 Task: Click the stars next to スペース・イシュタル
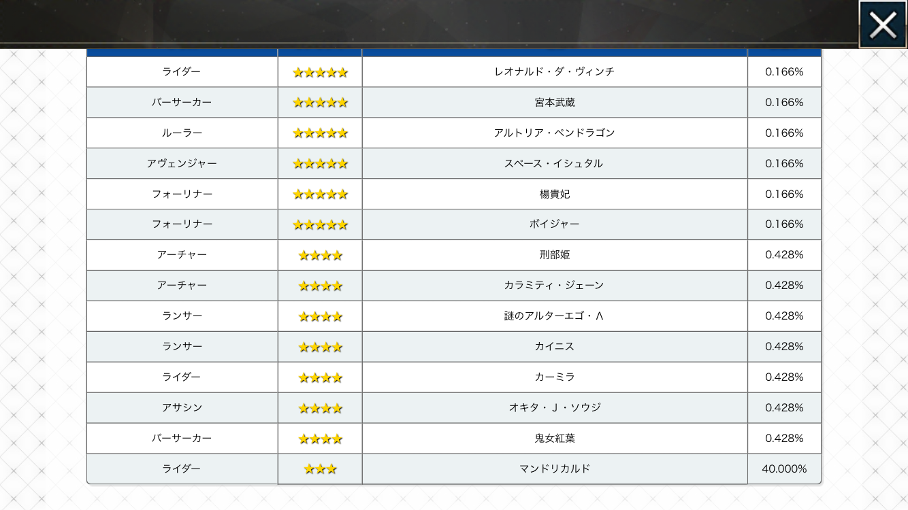coord(320,164)
